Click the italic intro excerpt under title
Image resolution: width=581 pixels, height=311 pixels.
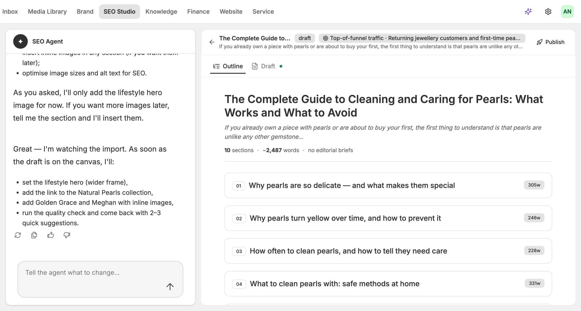(x=383, y=132)
